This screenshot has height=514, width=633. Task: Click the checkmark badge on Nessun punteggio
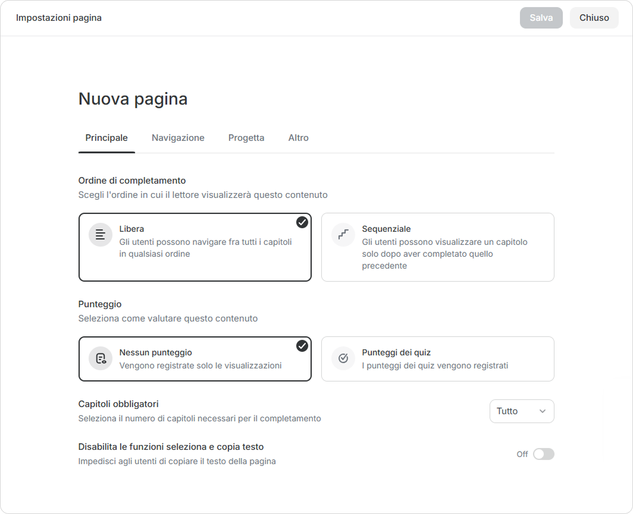302,346
